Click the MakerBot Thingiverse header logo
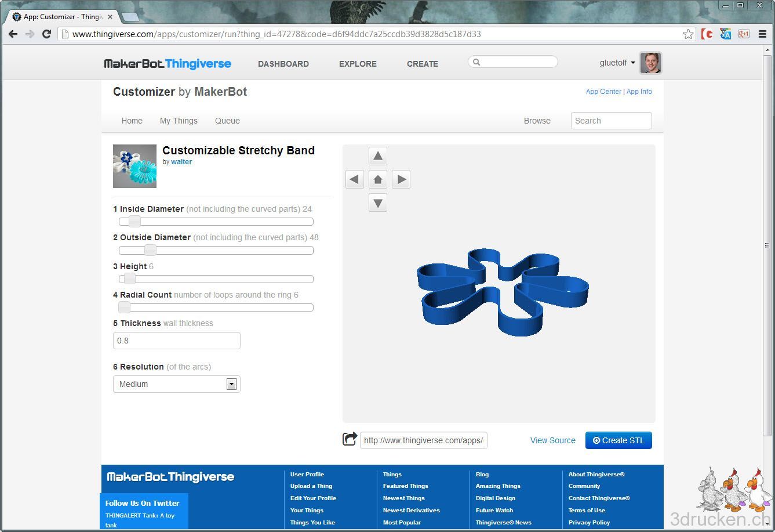 (x=168, y=64)
